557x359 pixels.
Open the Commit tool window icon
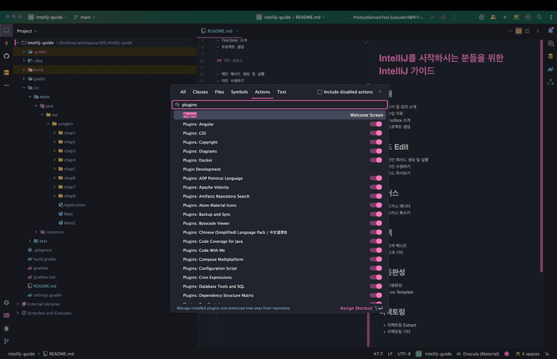[x=7, y=43]
